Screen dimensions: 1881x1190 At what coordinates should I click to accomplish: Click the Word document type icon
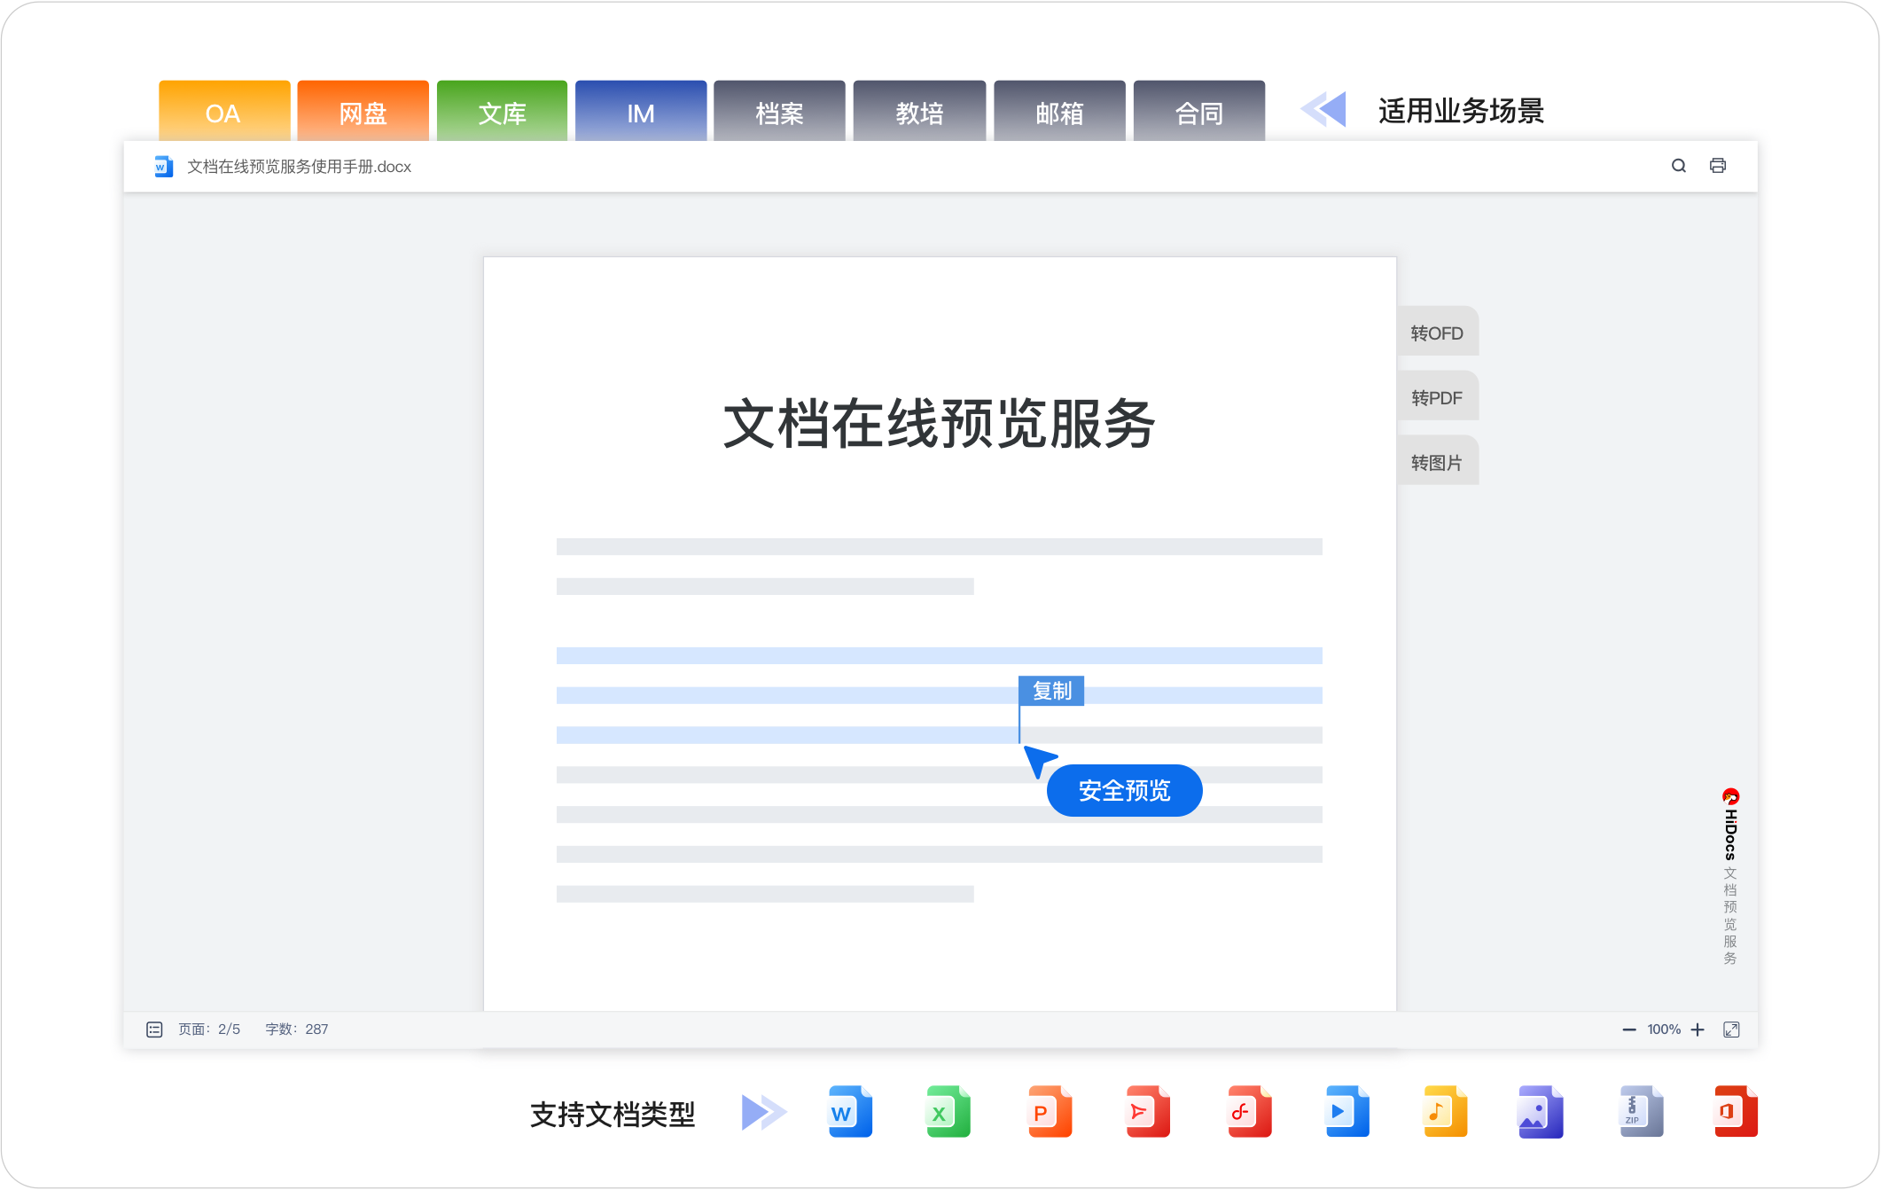click(850, 1111)
